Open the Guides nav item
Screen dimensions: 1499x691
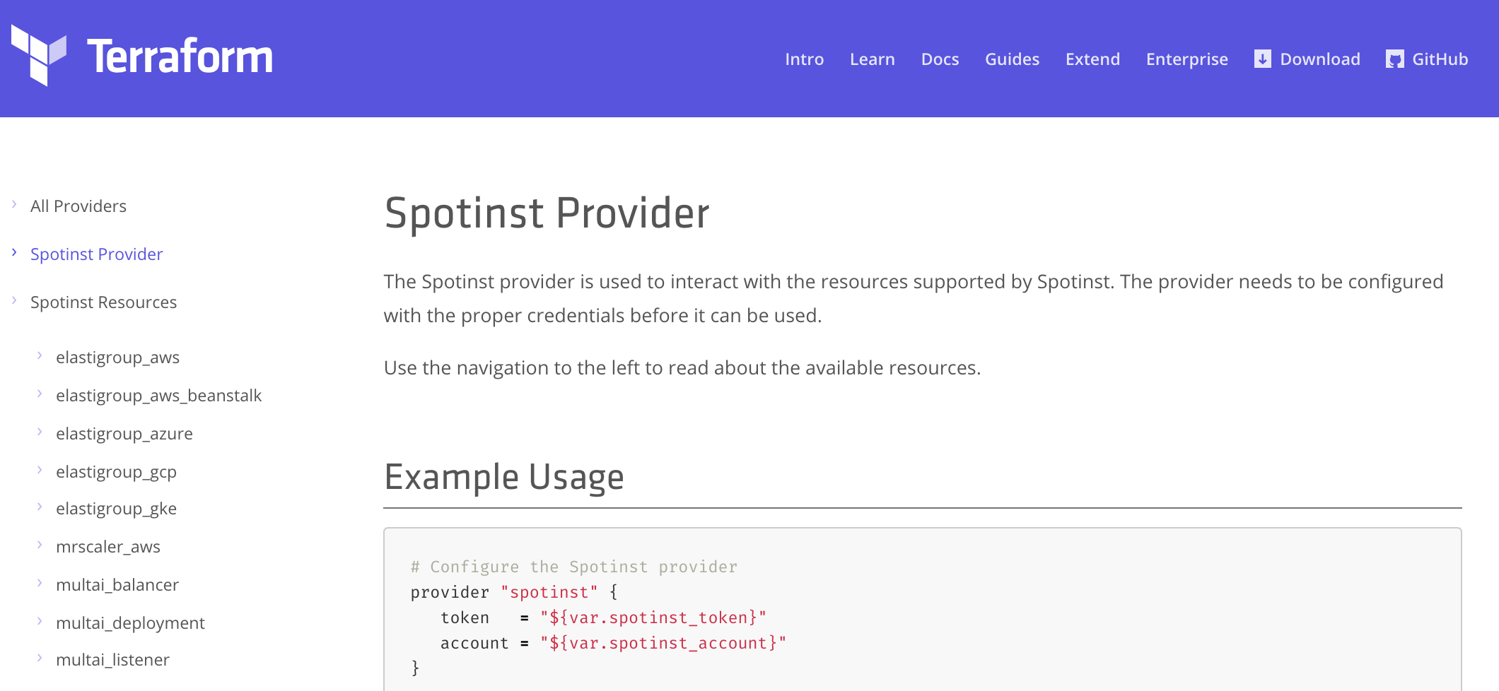[1012, 59]
